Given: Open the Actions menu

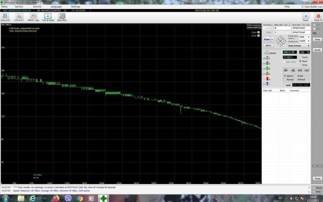Looking at the screenshot, I should (37, 6).
